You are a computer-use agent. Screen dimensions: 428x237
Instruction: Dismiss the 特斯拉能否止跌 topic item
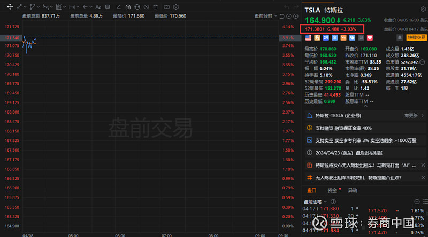[x=423, y=178]
